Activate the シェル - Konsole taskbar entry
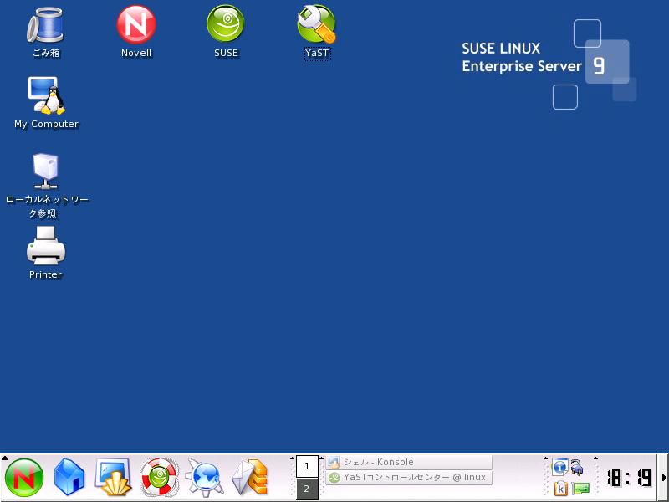Image resolution: width=669 pixels, height=502 pixels. [x=409, y=462]
